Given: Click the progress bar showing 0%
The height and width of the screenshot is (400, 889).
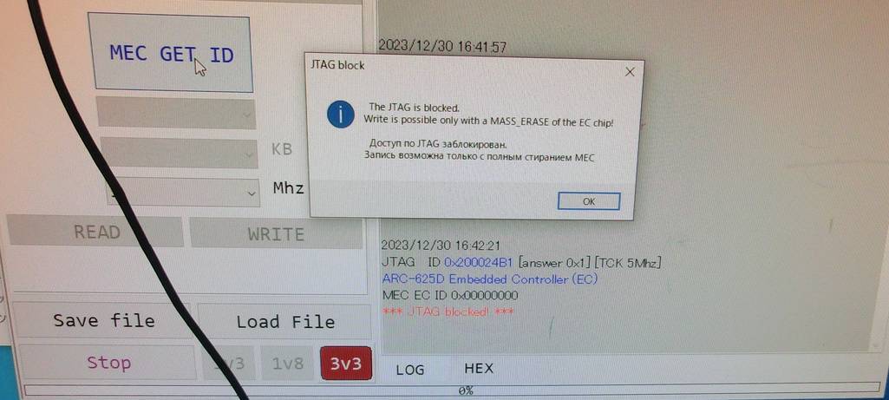Looking at the screenshot, I should [x=454, y=390].
